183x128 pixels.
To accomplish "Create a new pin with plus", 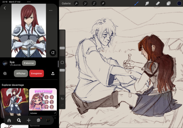I will click(28, 120).
